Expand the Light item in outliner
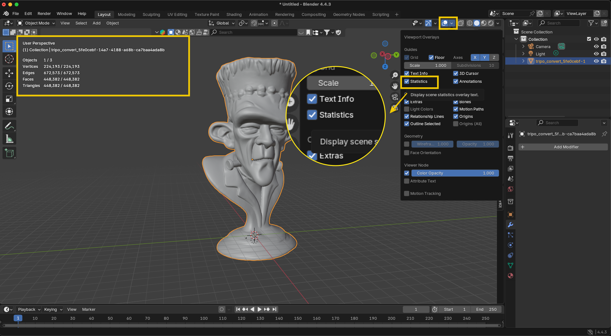 [x=523, y=54]
